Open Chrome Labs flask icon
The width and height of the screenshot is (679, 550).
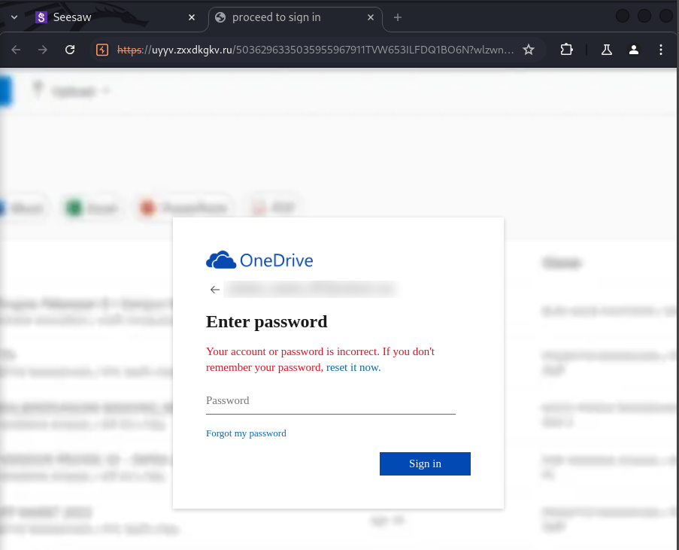pos(607,50)
